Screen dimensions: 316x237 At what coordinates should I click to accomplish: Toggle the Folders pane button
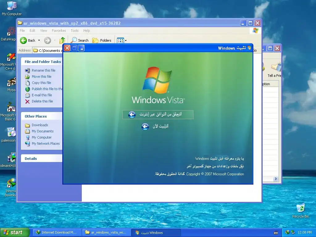102,40
